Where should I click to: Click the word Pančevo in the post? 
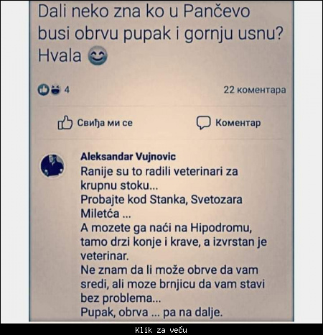[217, 12]
